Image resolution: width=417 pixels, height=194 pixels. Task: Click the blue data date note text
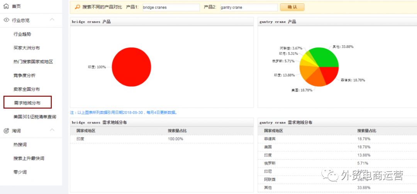124,113
